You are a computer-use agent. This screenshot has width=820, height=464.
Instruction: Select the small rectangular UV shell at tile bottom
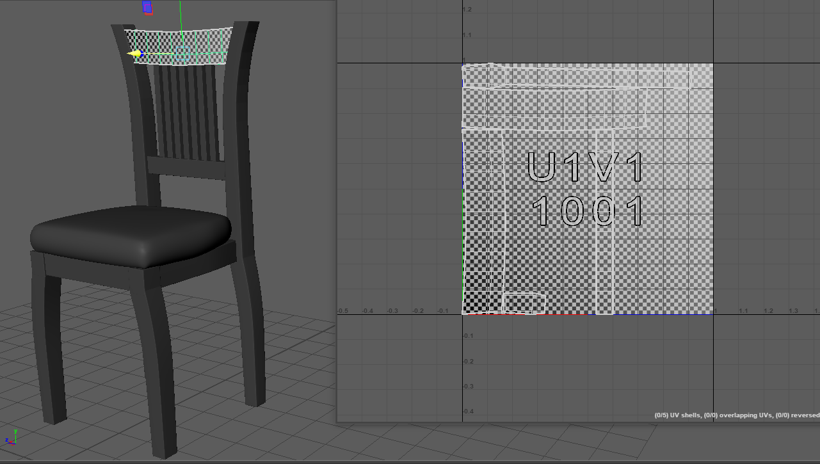[524, 303]
